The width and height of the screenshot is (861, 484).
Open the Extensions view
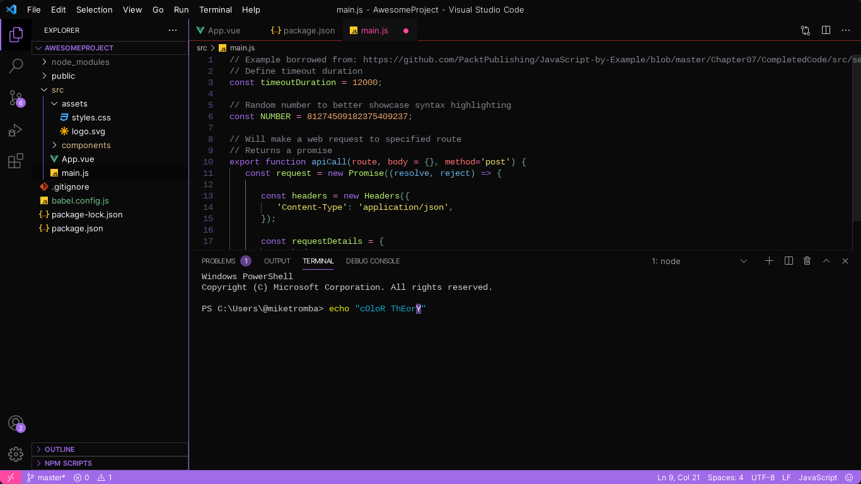click(x=16, y=161)
